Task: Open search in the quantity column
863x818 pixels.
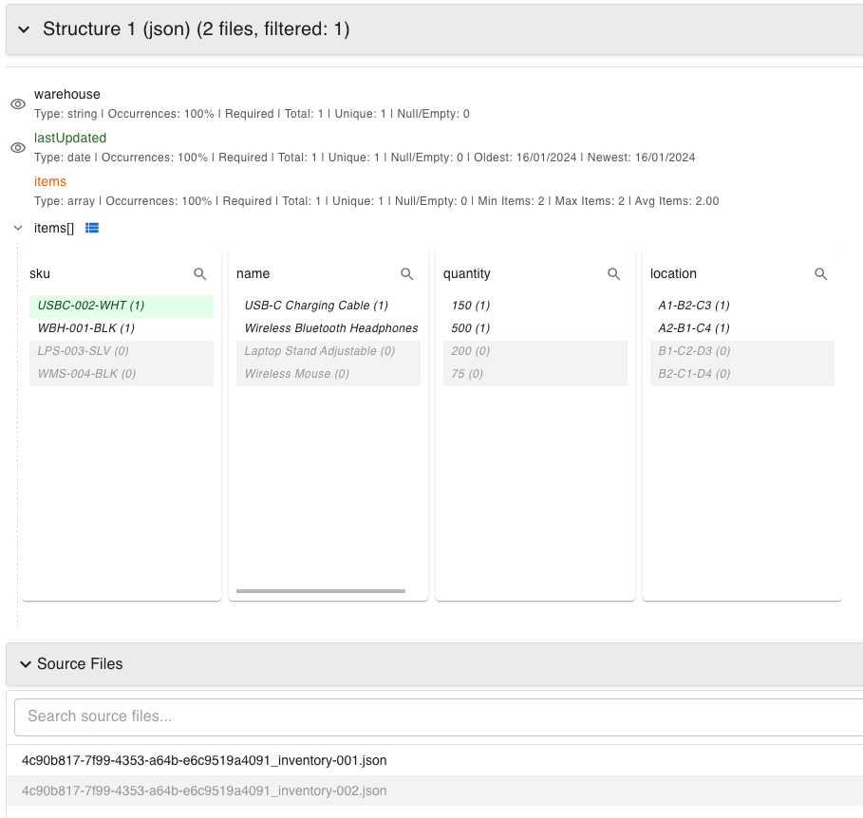Action: tap(613, 273)
